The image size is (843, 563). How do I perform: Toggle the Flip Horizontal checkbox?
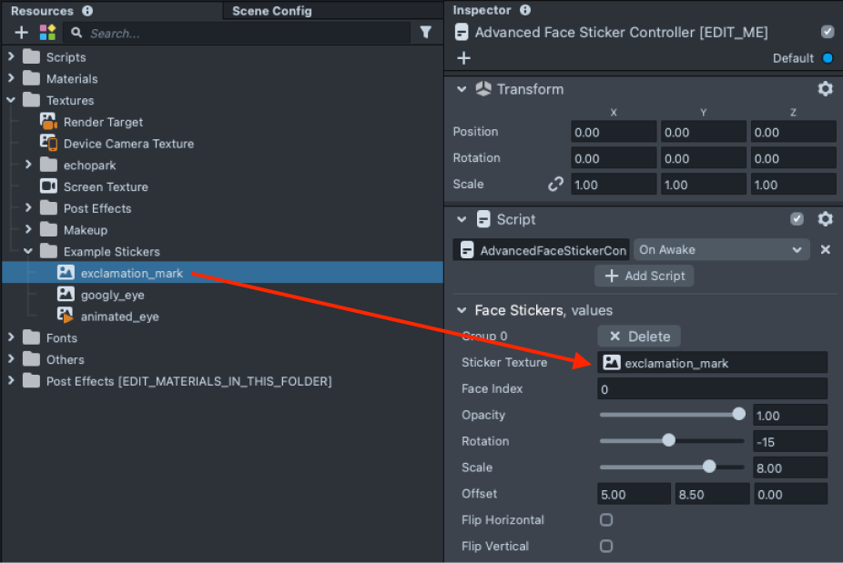pos(606,520)
